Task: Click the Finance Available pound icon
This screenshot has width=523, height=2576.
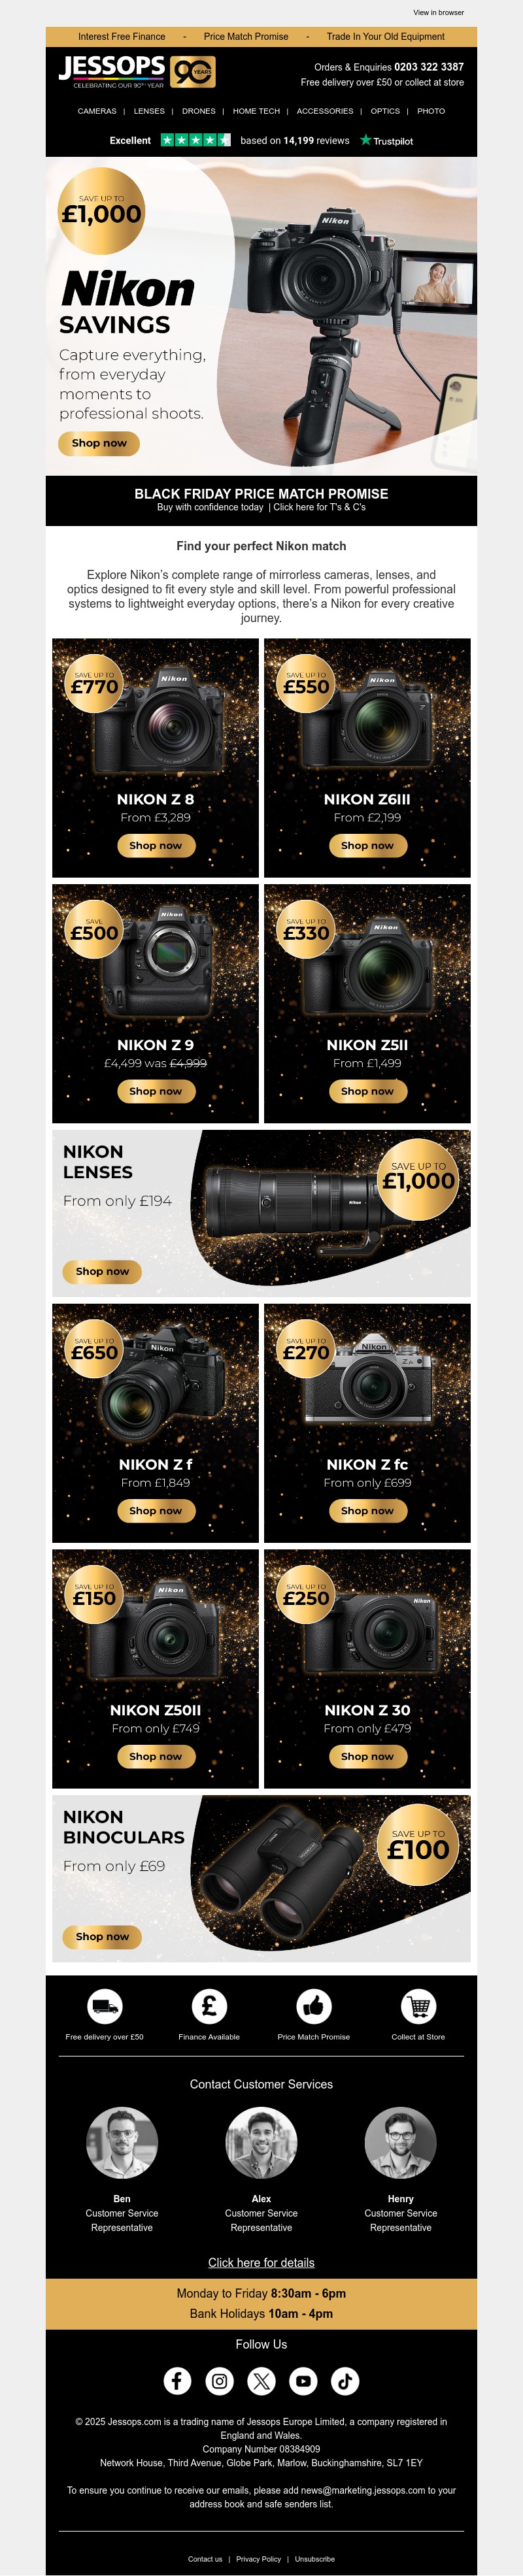Action: point(209,2006)
